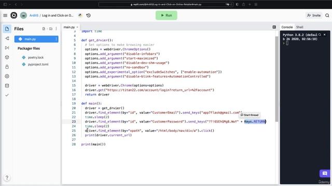Screen dimensions: 332x186
Task: Open the Version control sidebar icon
Action: 7,38
